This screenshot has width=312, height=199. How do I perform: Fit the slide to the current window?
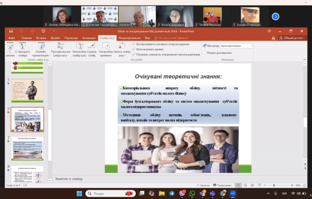[305, 185]
